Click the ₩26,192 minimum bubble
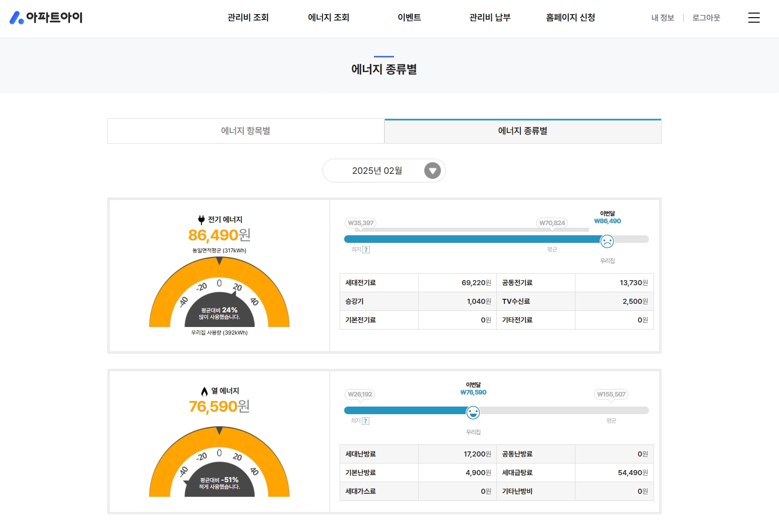 point(360,394)
